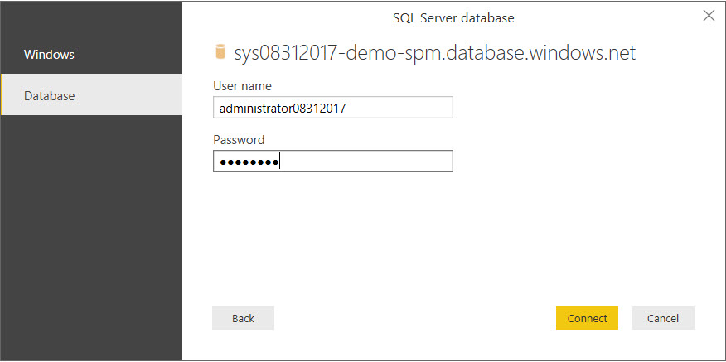Image resolution: width=726 pixels, height=362 pixels.
Task: Click the yellow indicator on Database tab
Action: (x=2, y=96)
